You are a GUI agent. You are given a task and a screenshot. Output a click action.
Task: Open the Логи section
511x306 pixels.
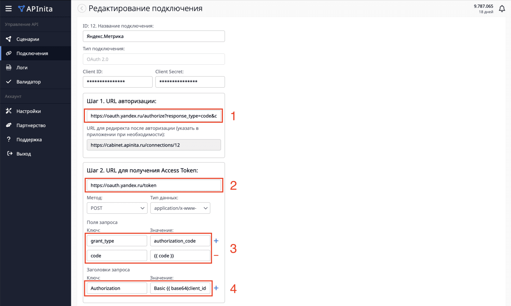[x=22, y=68]
